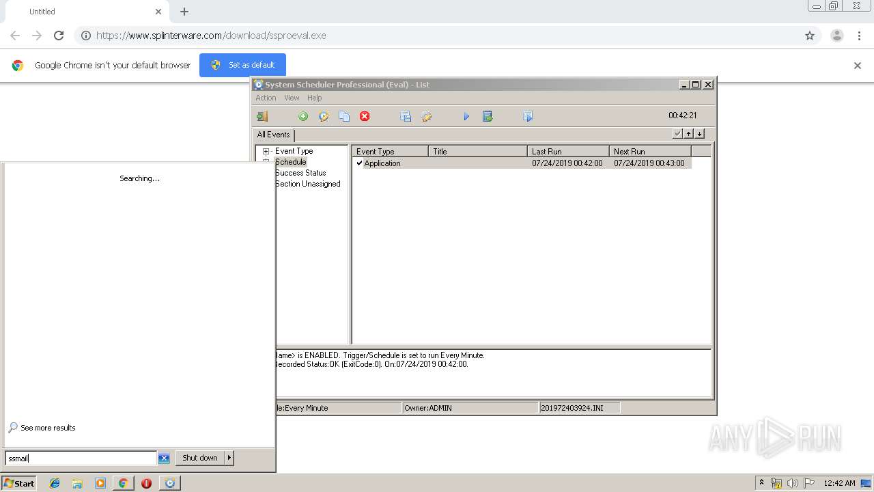
Task: Click the network tray icon
Action: pyautogui.click(x=776, y=483)
